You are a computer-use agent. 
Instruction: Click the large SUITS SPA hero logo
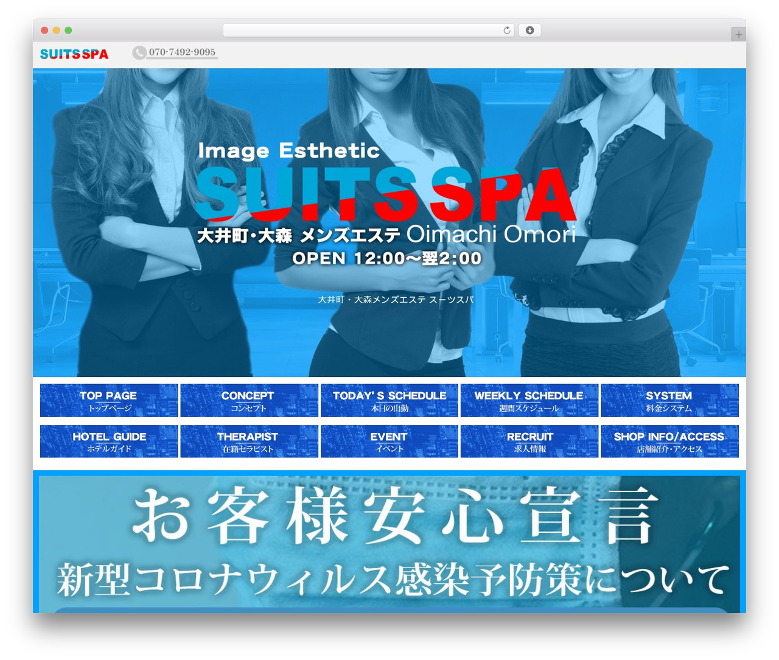(386, 194)
